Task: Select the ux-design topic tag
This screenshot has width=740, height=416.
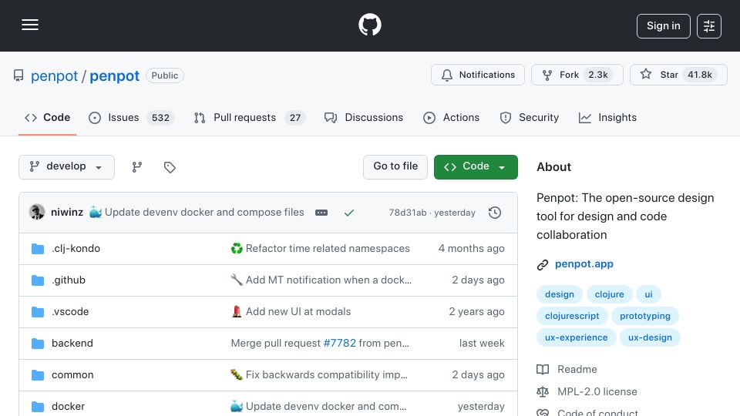Action: (650, 337)
